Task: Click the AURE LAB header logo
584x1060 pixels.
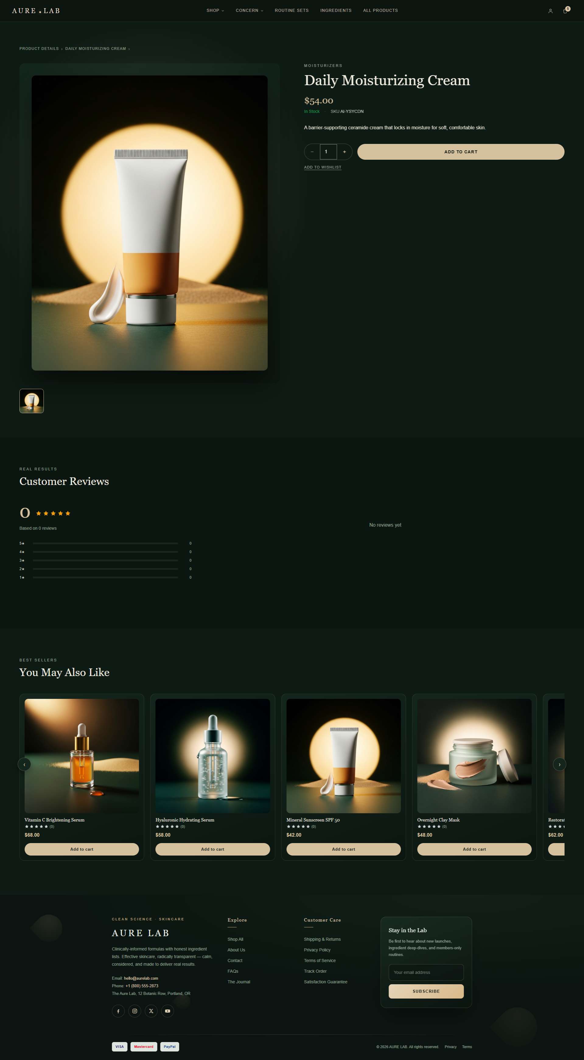Action: coord(36,11)
